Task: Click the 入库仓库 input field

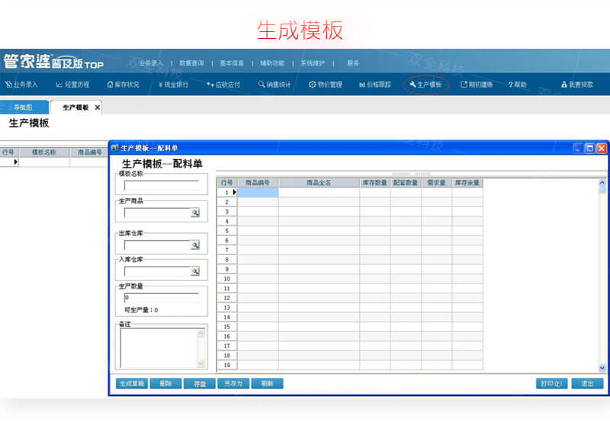Action: coord(157,271)
